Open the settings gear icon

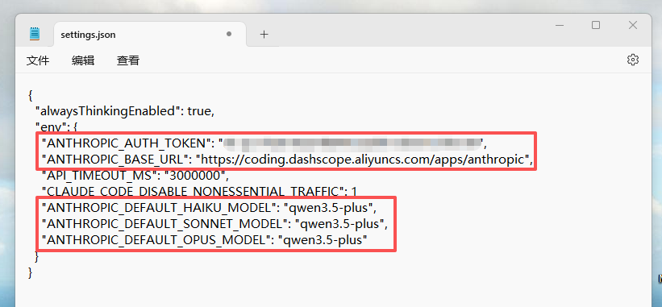click(632, 60)
